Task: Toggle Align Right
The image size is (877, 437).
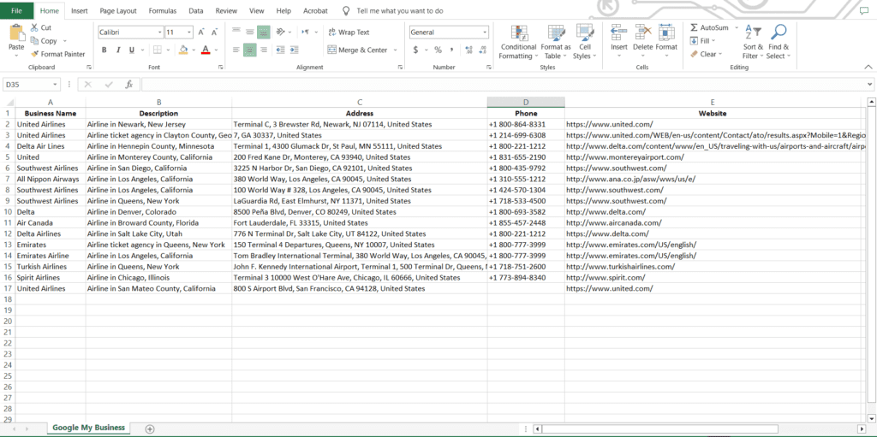Action: 264,50
